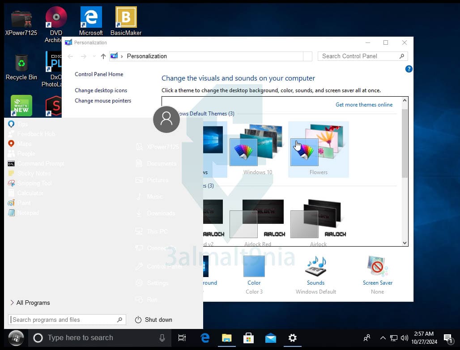Open the BasicMaker desktop shortcut
Screen dimensions: 460x350
(x=126, y=21)
